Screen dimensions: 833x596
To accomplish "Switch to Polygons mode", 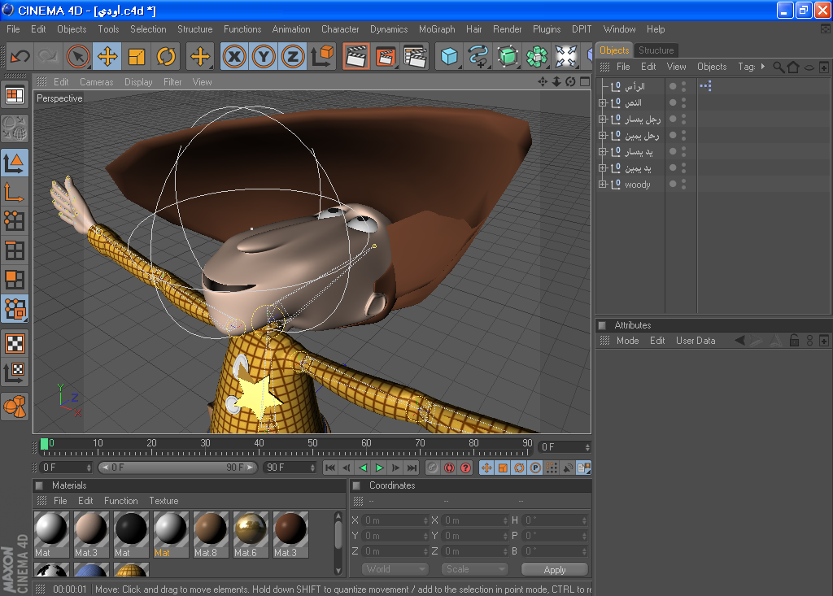I will coord(15,280).
